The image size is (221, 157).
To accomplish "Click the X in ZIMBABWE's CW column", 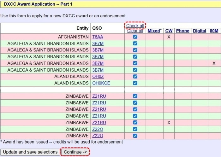I will pos(169,123).
